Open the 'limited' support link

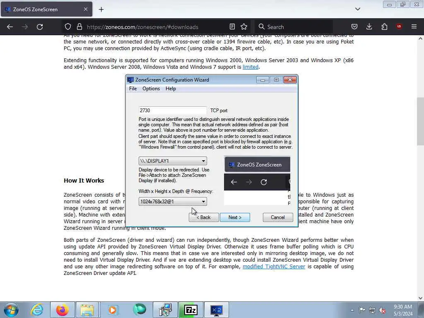pos(251,67)
